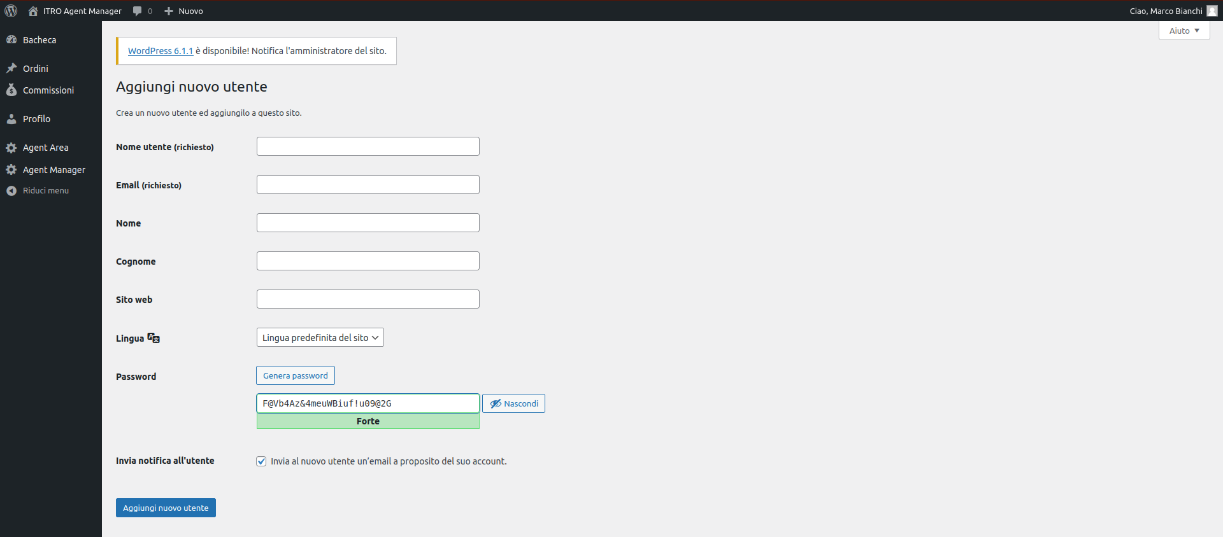Open the Lingua predefinita del sito dropdown
This screenshot has width=1223, height=537.
point(320,337)
